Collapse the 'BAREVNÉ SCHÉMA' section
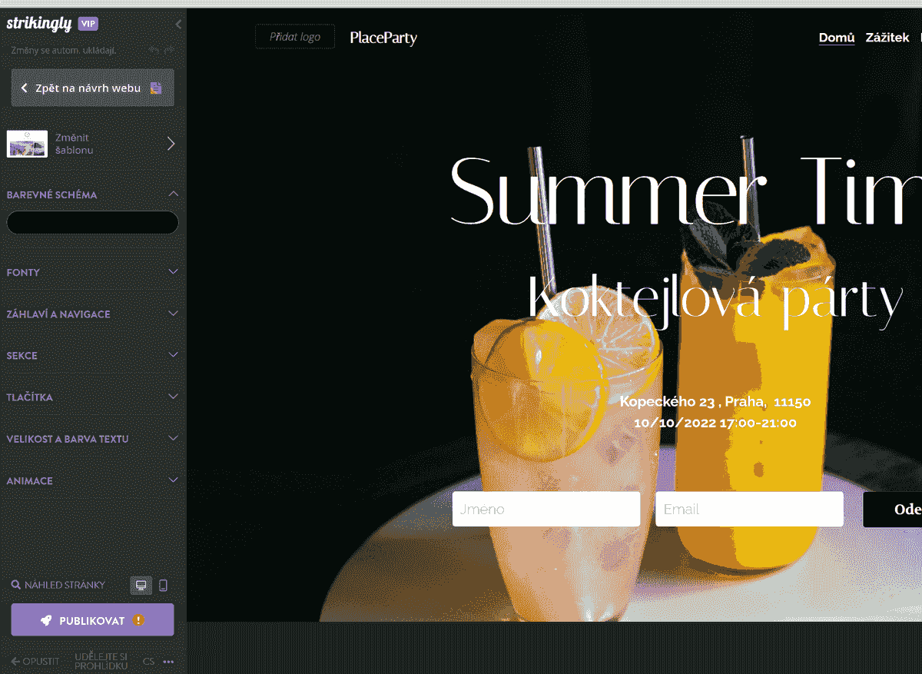 click(x=173, y=194)
